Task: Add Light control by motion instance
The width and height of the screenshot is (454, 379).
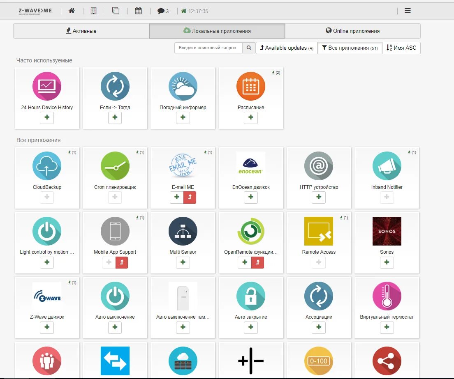Action: (x=47, y=262)
